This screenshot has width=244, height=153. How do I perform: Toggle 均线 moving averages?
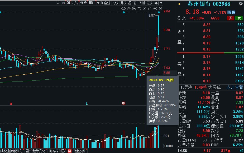[x=115, y=3]
